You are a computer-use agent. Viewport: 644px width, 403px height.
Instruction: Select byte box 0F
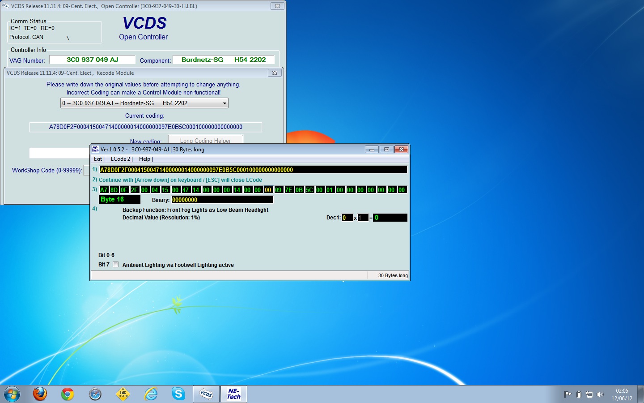pyautogui.click(x=124, y=190)
